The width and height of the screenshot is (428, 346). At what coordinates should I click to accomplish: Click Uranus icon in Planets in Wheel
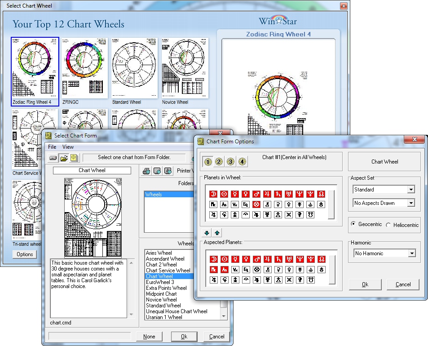pos(289,194)
